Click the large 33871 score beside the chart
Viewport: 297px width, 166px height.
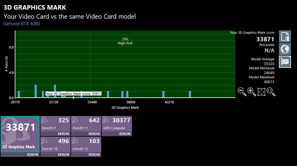pyautogui.click(x=265, y=39)
